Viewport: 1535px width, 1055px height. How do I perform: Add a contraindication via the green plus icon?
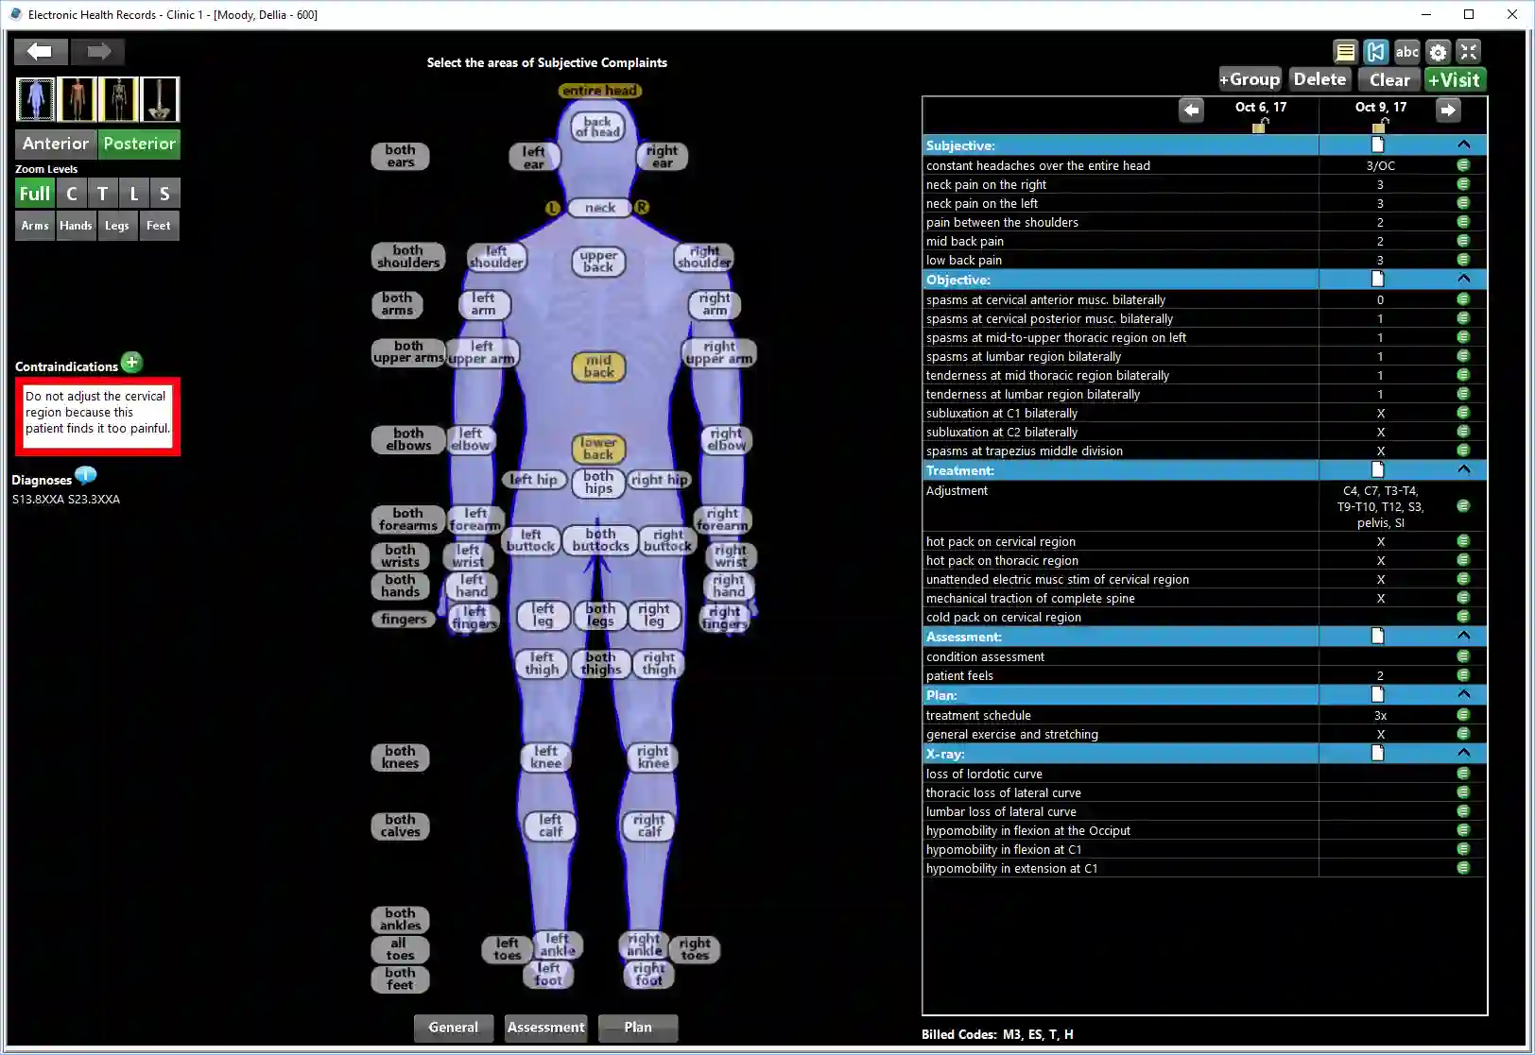132,362
